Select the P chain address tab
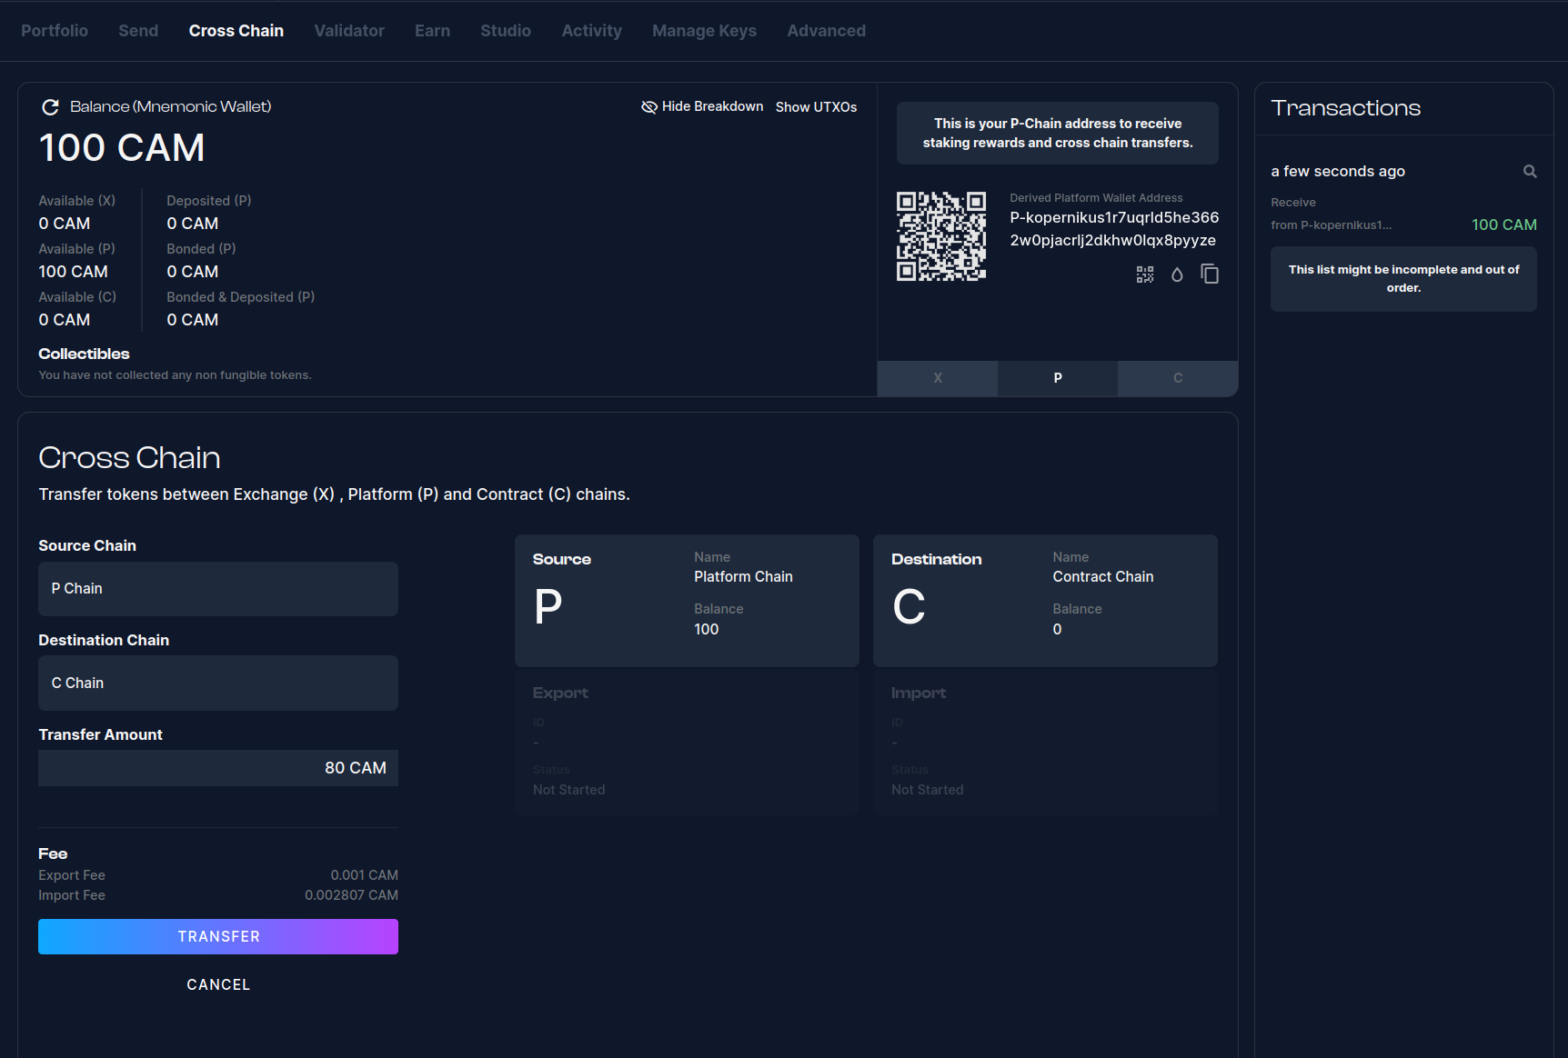 (1058, 378)
